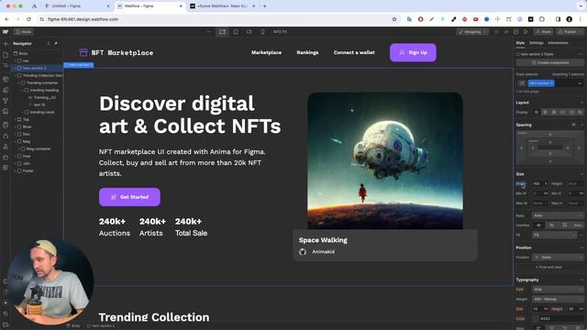Select mobile landscape breakpoint icon

click(x=249, y=32)
